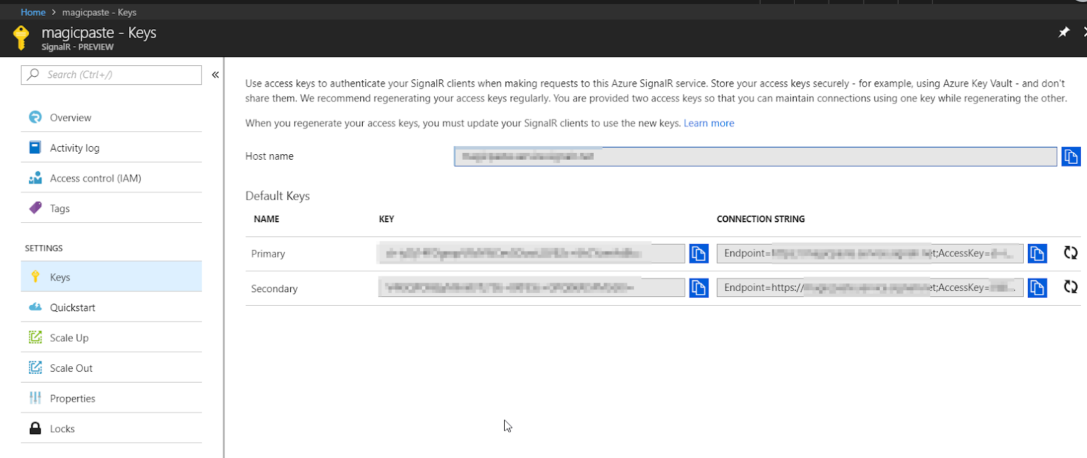
Task: Click the NAME column header
Action: point(266,219)
